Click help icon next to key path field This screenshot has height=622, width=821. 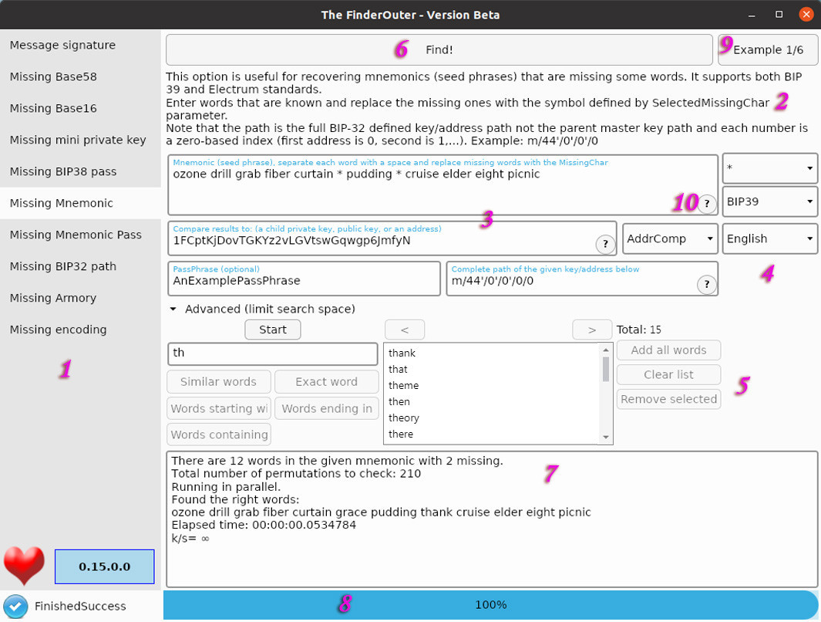[x=707, y=284]
